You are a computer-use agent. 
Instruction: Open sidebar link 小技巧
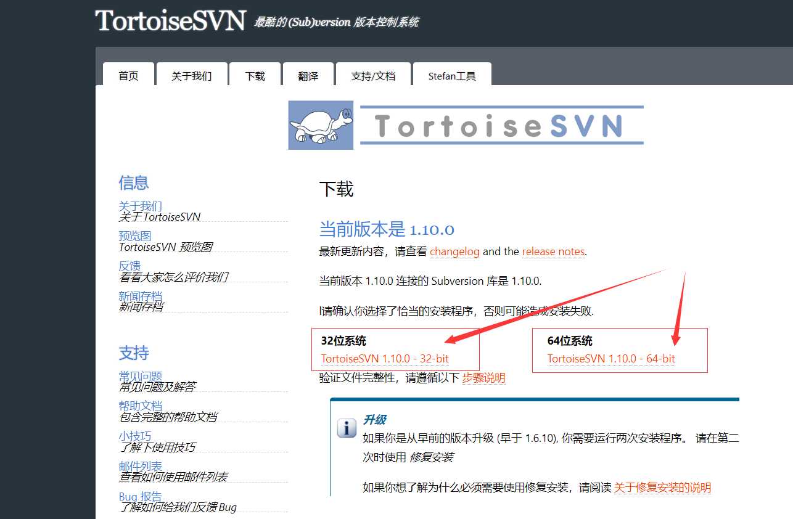[x=135, y=436]
